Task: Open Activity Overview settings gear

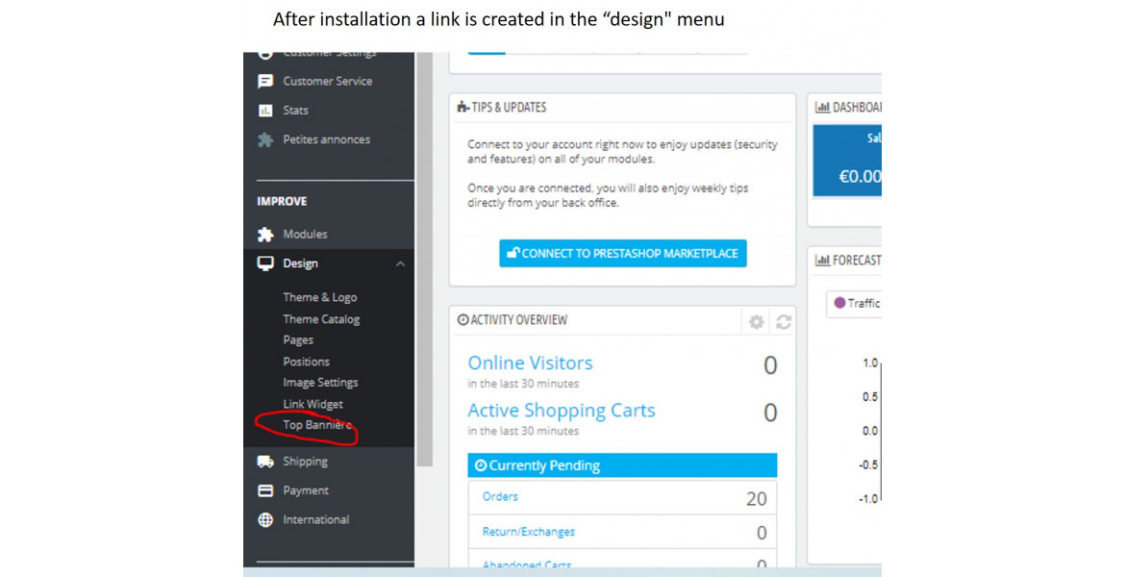Action: [756, 322]
